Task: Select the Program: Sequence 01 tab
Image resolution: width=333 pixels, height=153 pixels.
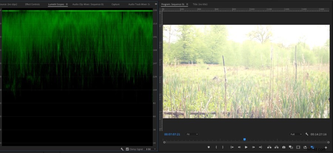Action: [173, 4]
